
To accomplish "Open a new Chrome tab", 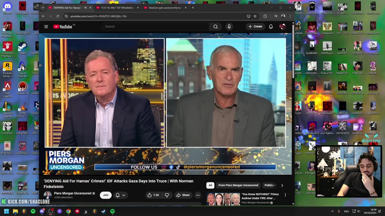I will tap(193, 8).
